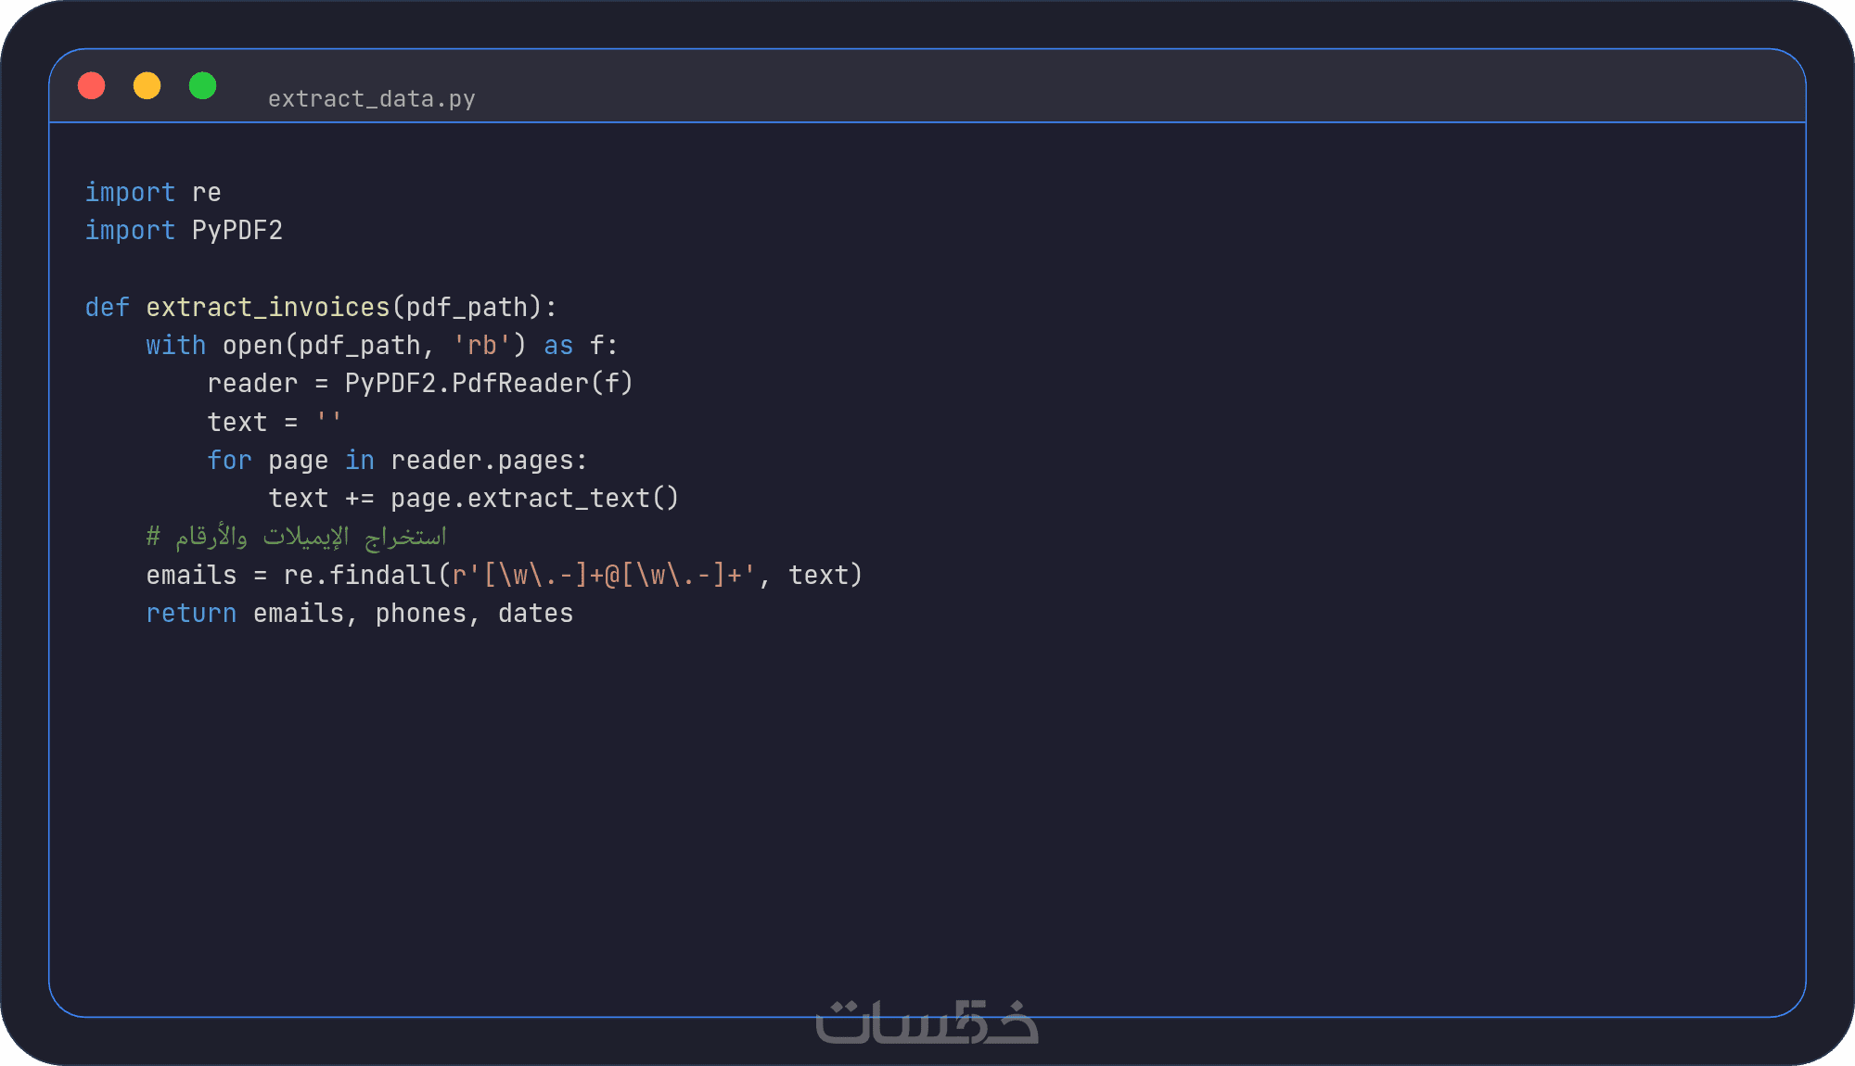Viewport: 1855px width, 1066px height.
Task: Click the extract_data.py file title
Action: tap(371, 99)
